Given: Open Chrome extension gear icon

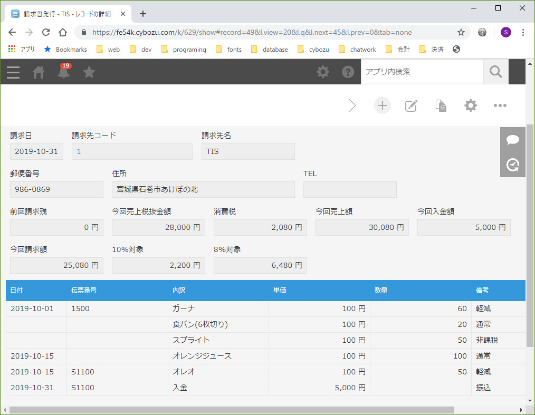Looking at the screenshot, I should coord(482,32).
